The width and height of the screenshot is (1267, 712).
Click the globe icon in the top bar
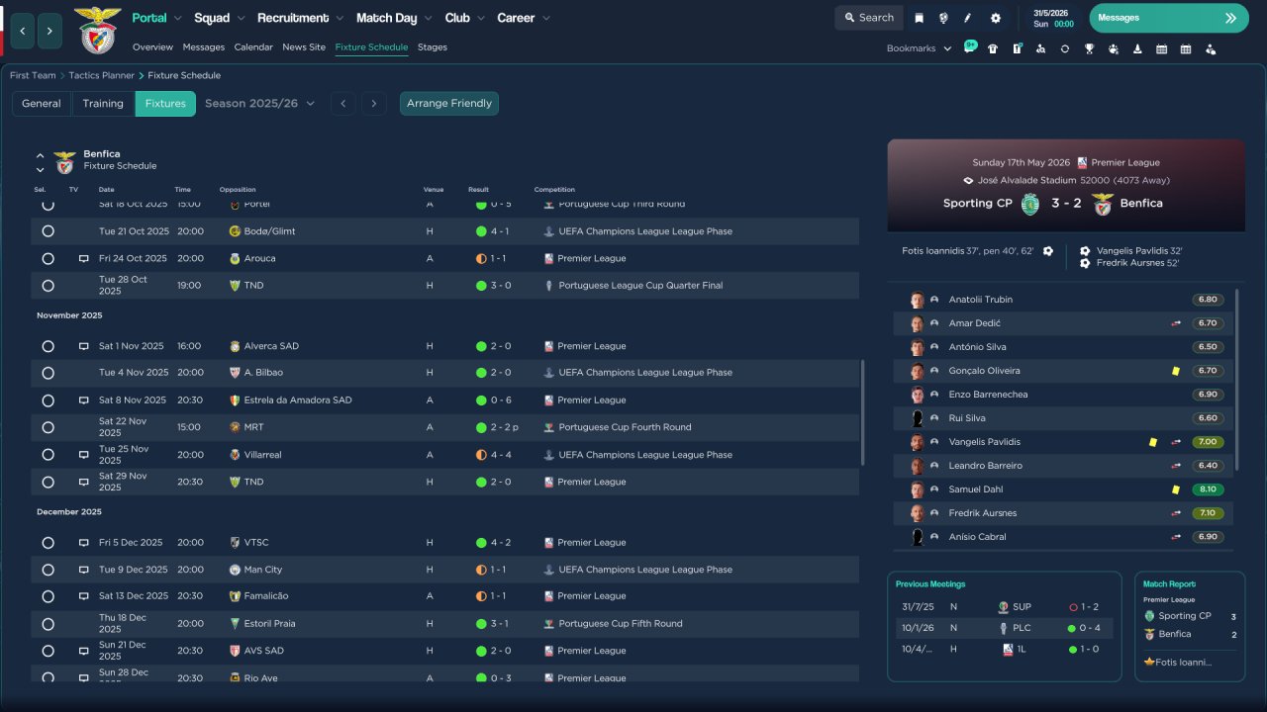click(x=943, y=18)
